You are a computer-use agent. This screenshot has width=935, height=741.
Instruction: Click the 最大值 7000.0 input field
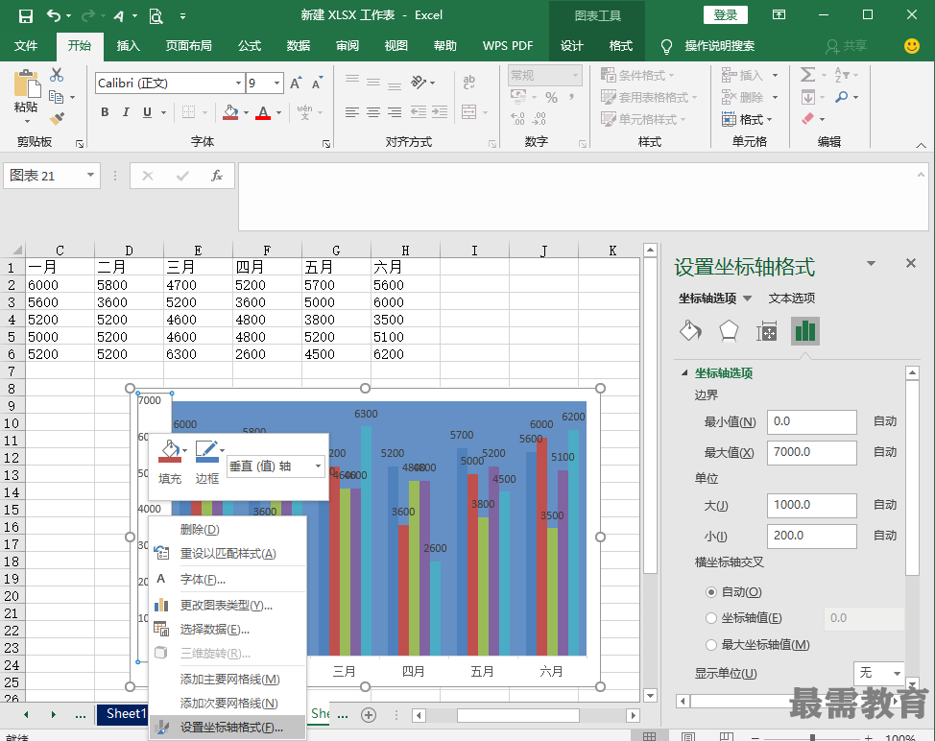(x=811, y=452)
